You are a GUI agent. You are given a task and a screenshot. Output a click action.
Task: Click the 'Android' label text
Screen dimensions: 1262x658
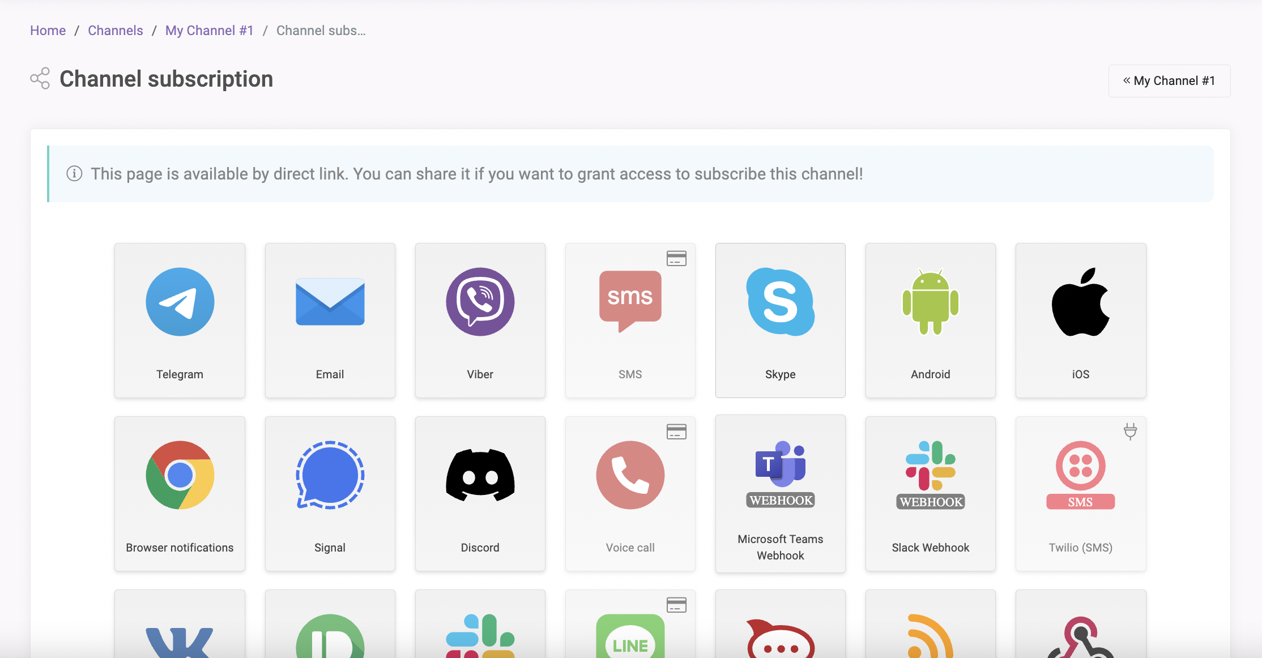tap(930, 374)
